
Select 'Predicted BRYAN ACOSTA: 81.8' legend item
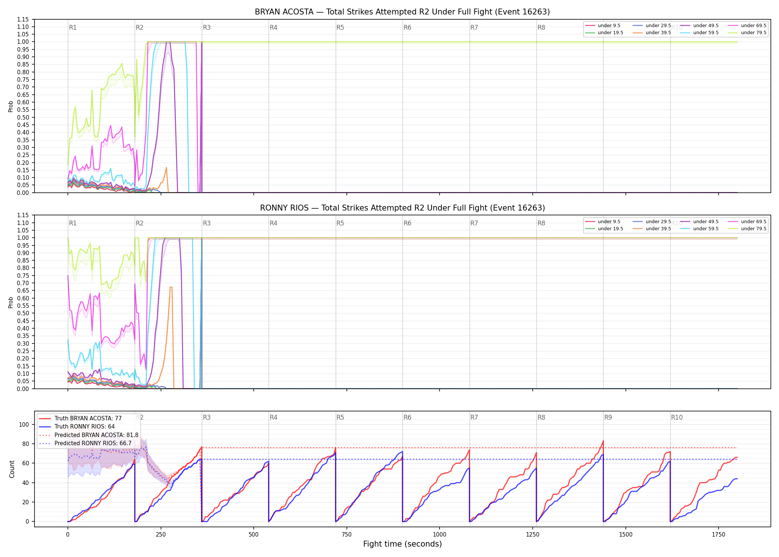pos(89,435)
